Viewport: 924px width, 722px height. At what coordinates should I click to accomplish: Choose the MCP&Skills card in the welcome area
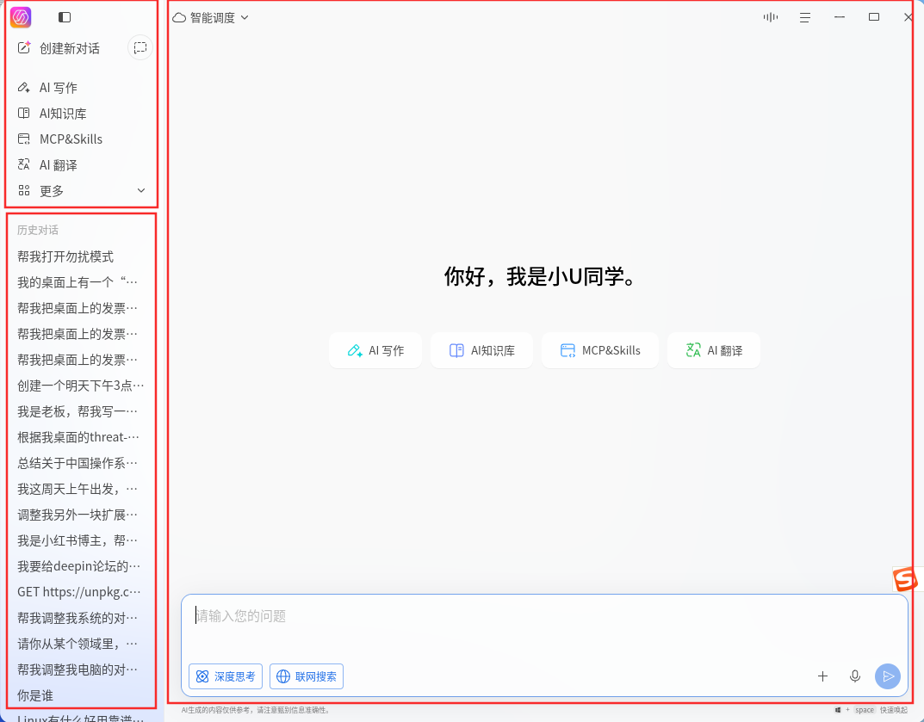[x=600, y=350]
